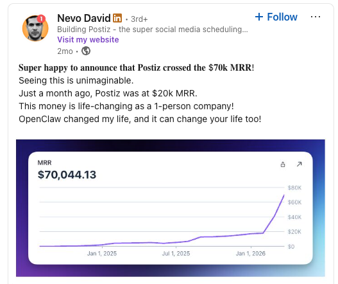Click the MRR chart title label

[x=44, y=163]
